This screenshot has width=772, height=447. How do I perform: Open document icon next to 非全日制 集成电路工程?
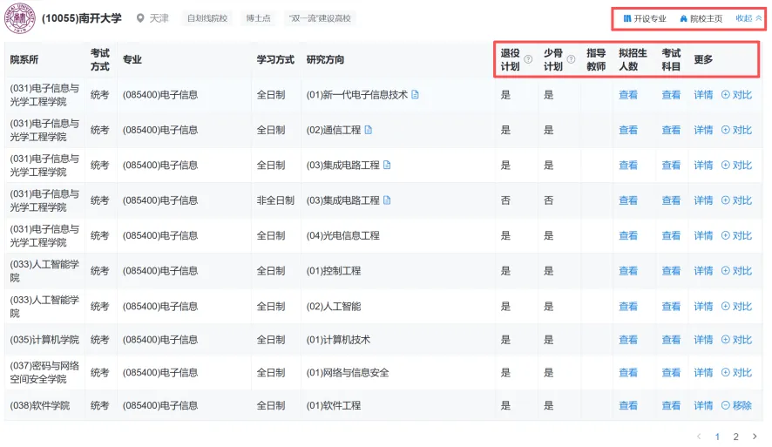(x=387, y=200)
